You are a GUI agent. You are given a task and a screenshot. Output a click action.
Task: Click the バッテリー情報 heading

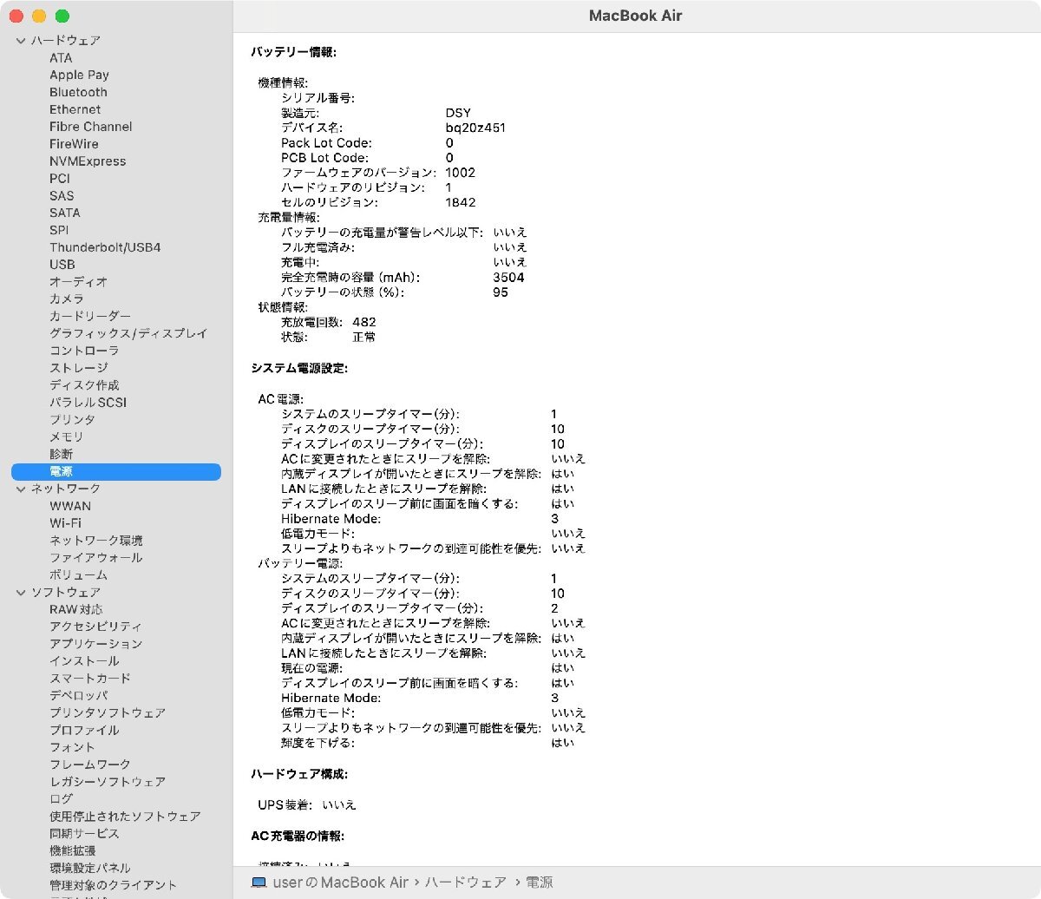pos(293,52)
